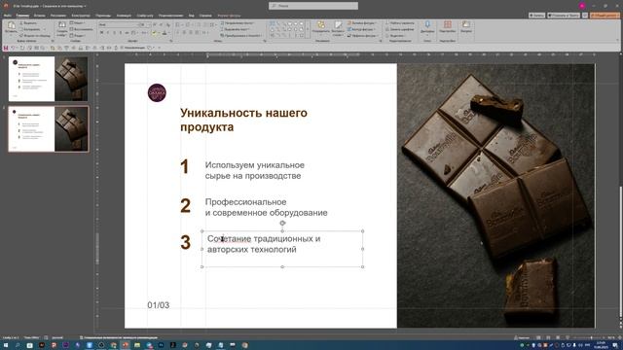Screen dimensions: 623x350
Task: Open the Arrange (Упорядочить) tool
Action: click(320, 28)
